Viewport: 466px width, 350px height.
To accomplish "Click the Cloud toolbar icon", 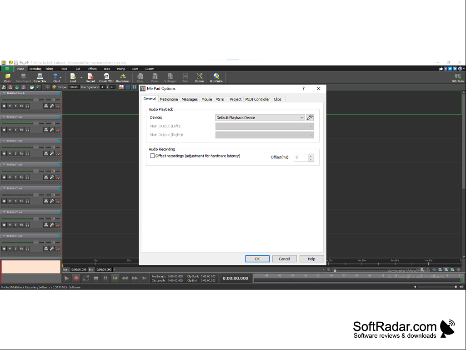I will [x=55, y=78].
